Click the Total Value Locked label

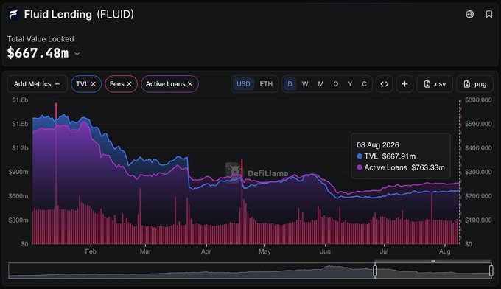[41, 39]
